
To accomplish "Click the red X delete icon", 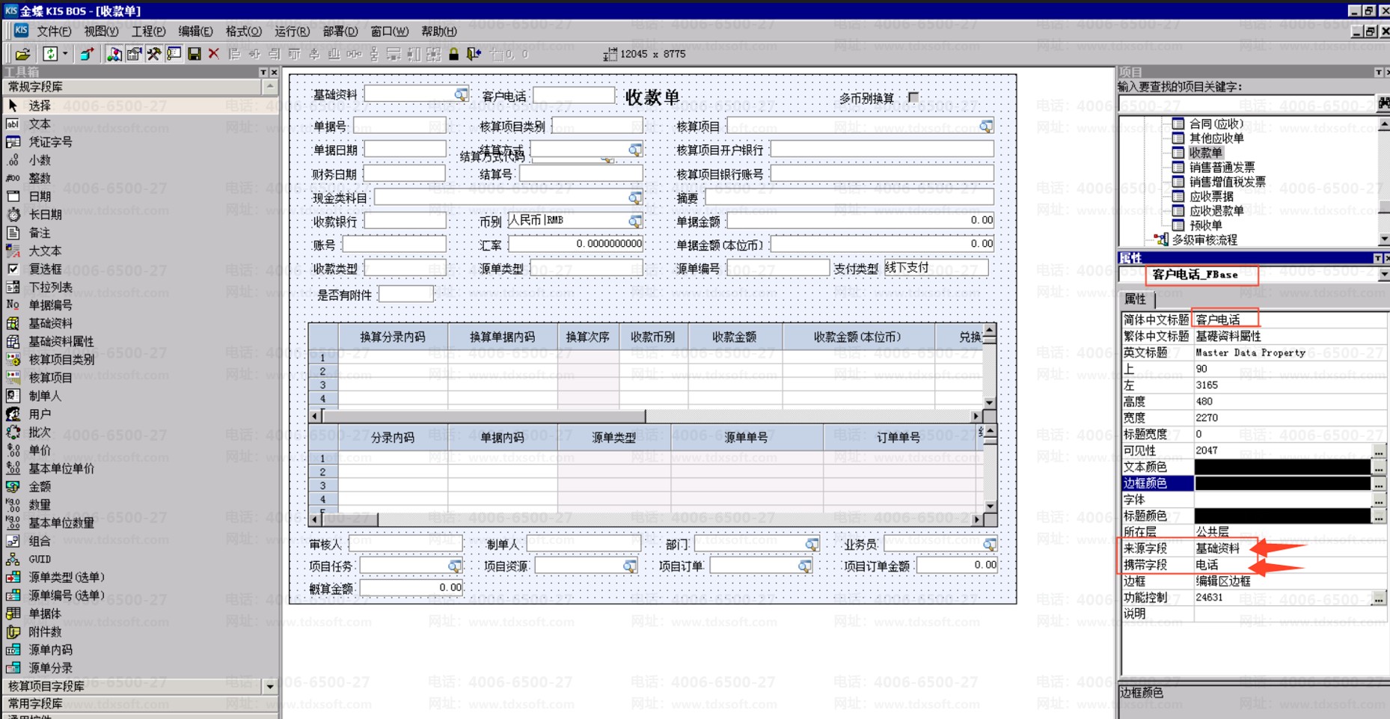I will [x=214, y=54].
